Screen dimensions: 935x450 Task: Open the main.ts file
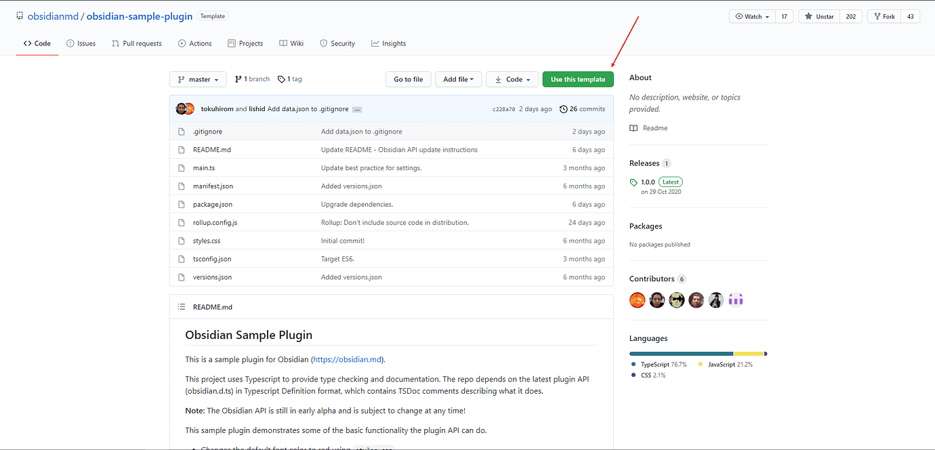[204, 168]
